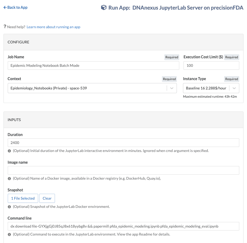Click the Required badge for Execution Cost Limit
Viewport: 247px width, 243px height.
pos(232,57)
